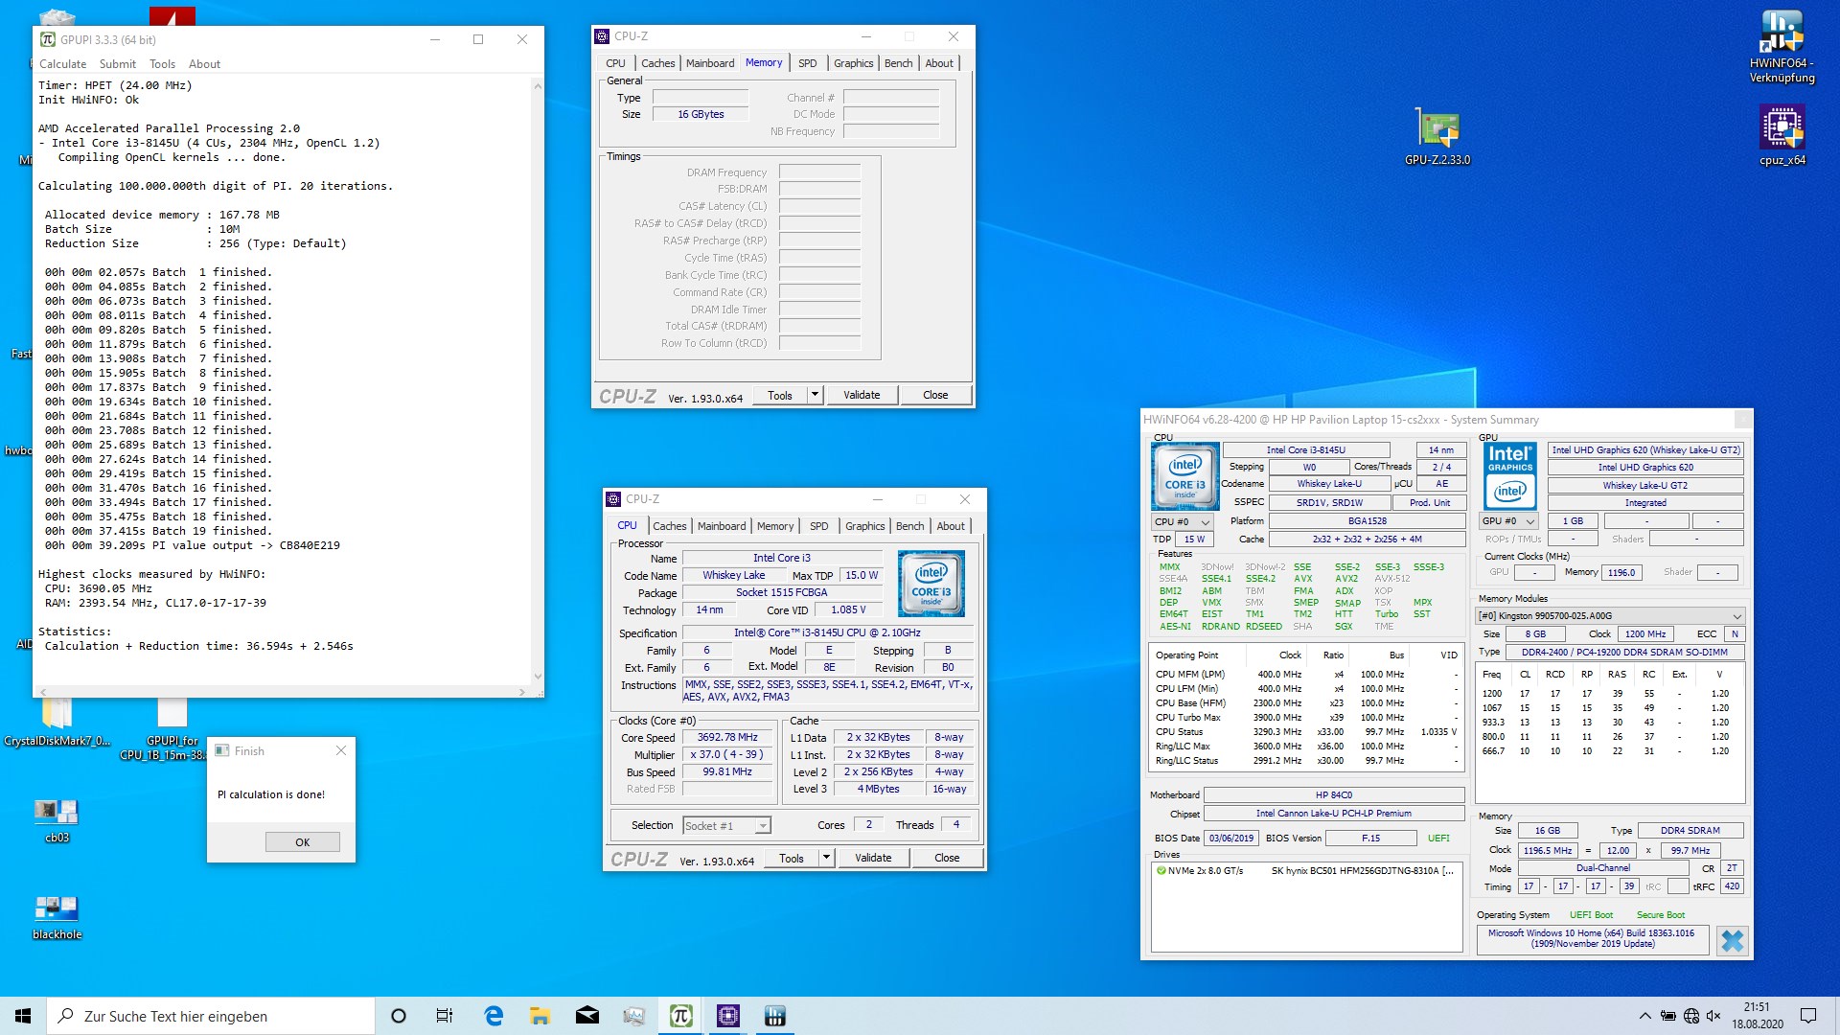
Task: Click the volume muted tray icon
Action: tap(1713, 1016)
